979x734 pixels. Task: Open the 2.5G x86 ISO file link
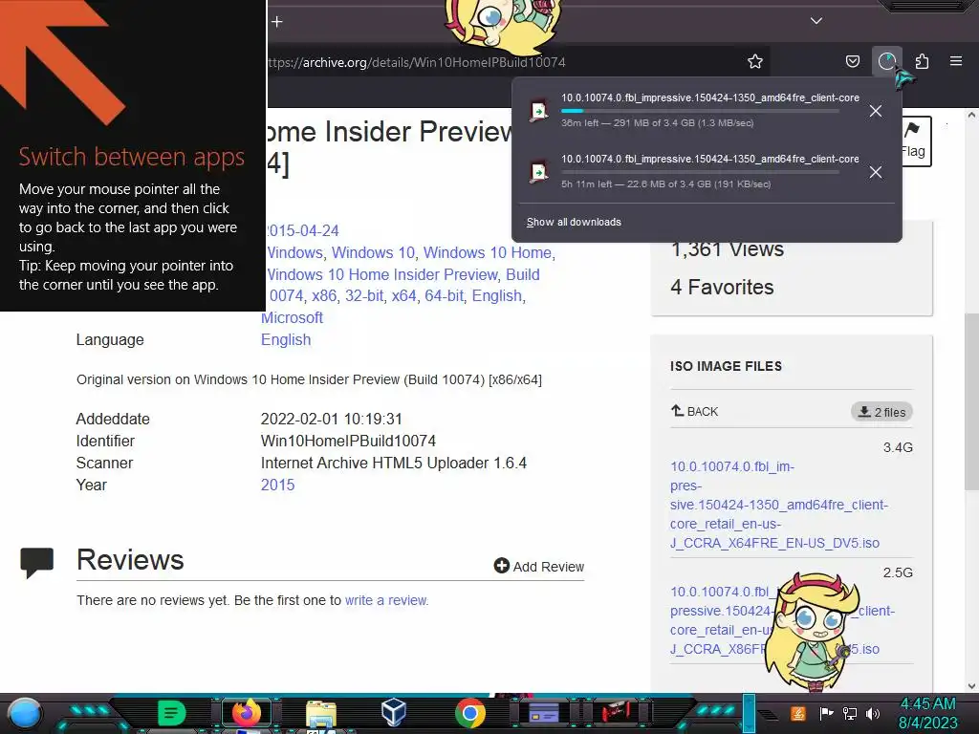(782, 620)
